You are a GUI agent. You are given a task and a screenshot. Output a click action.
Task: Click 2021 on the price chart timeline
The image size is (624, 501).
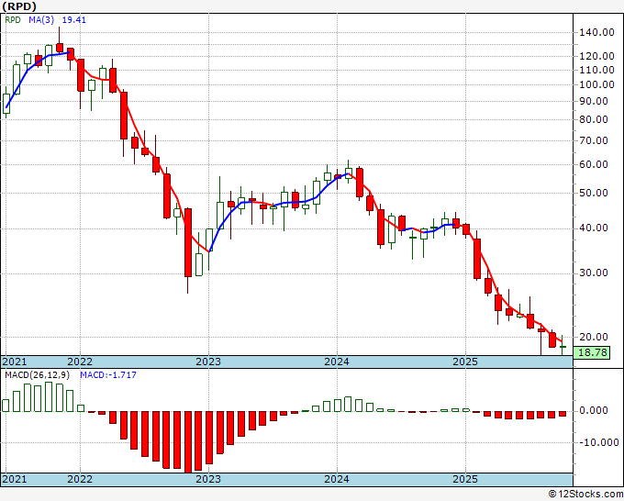[15, 362]
